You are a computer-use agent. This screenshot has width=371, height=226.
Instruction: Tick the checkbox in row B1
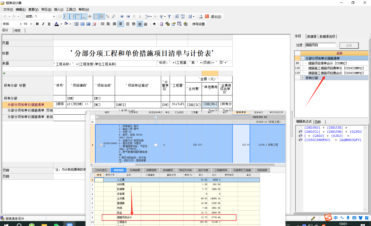pyautogui.click(x=156, y=122)
